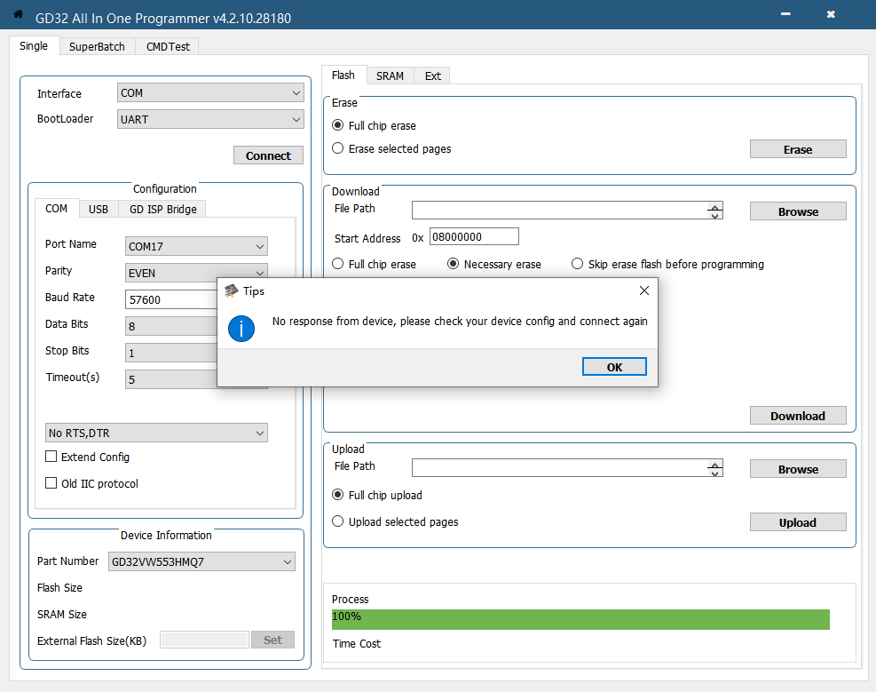This screenshot has height=692, width=876.
Task: Close the GD32 programmer window
Action: 831,14
